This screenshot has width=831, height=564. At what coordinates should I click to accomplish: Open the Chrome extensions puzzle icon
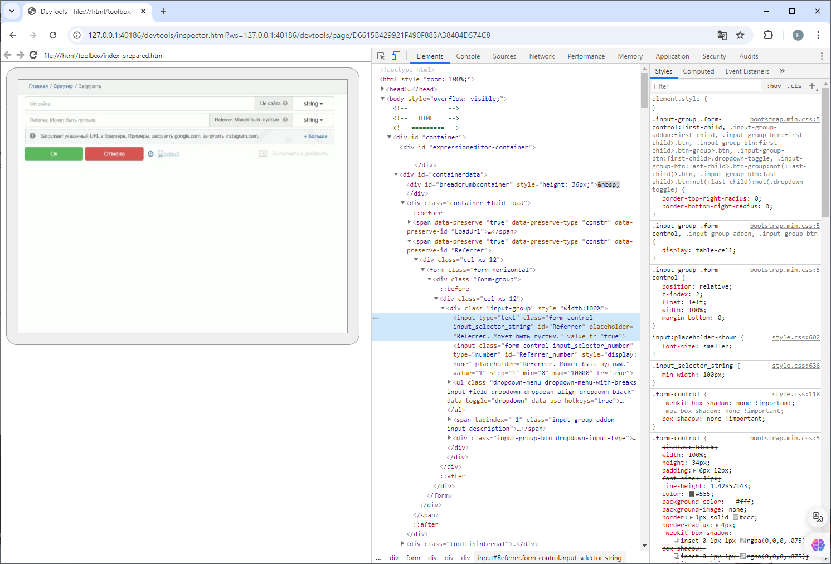[x=768, y=35]
